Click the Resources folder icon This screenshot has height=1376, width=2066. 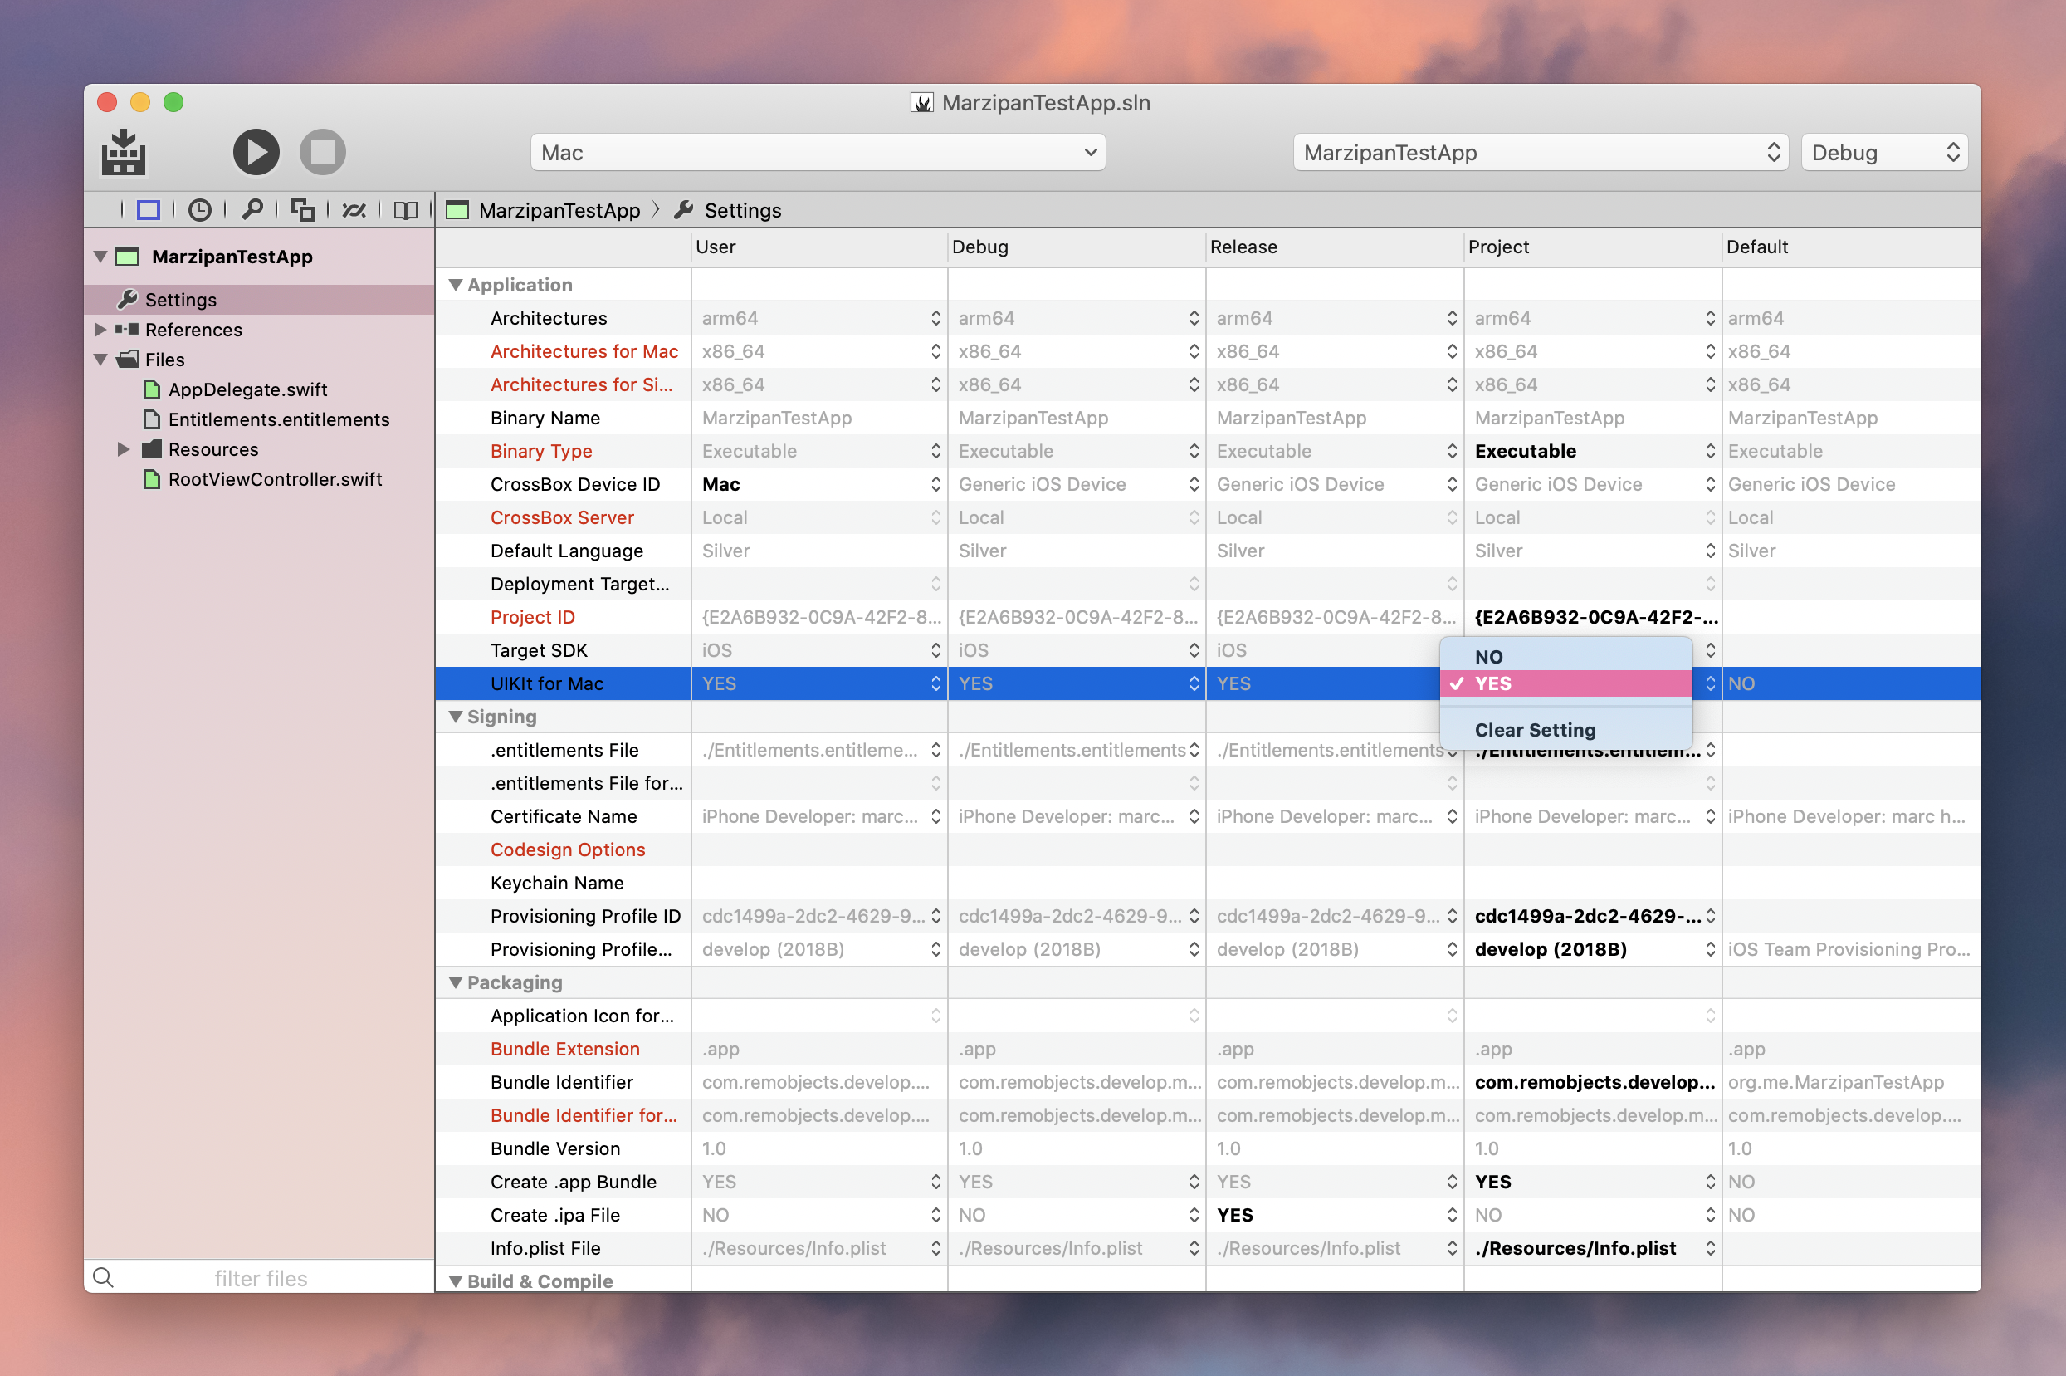(x=152, y=449)
